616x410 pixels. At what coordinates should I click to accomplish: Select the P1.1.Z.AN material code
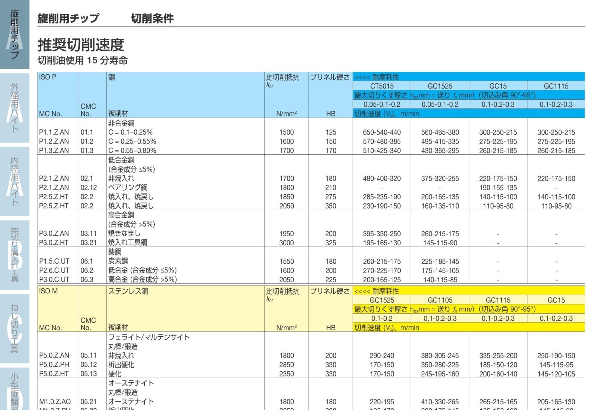[x=54, y=132]
